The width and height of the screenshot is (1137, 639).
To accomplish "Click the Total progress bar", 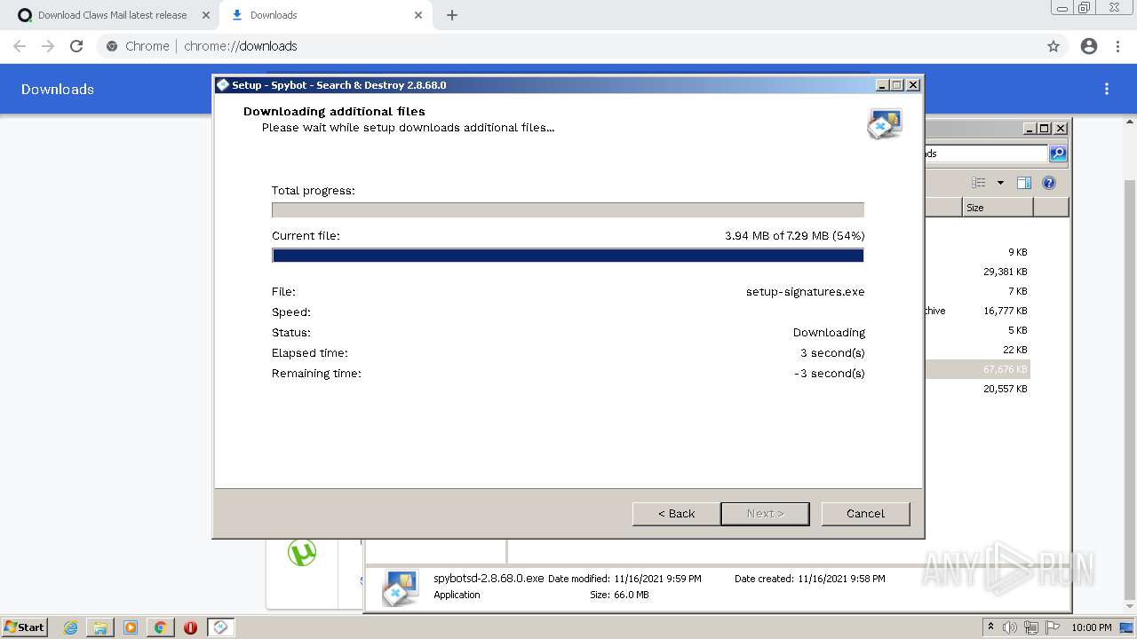I will (x=568, y=210).
